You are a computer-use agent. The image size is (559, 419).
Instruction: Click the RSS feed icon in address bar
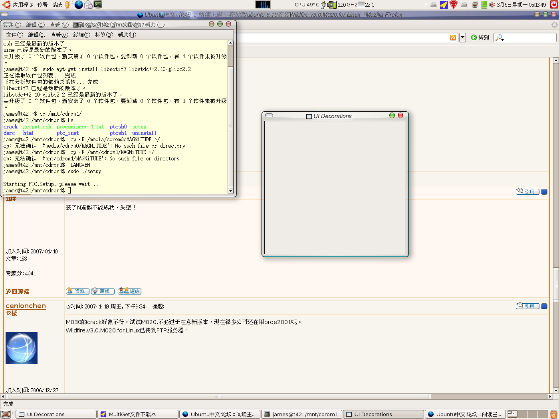(453, 38)
